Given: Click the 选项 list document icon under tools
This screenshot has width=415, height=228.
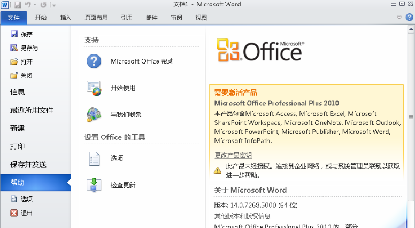Looking at the screenshot, I should click(x=94, y=159).
